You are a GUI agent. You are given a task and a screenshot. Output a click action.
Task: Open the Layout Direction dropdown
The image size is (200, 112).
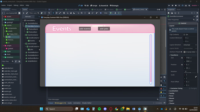click(190, 45)
